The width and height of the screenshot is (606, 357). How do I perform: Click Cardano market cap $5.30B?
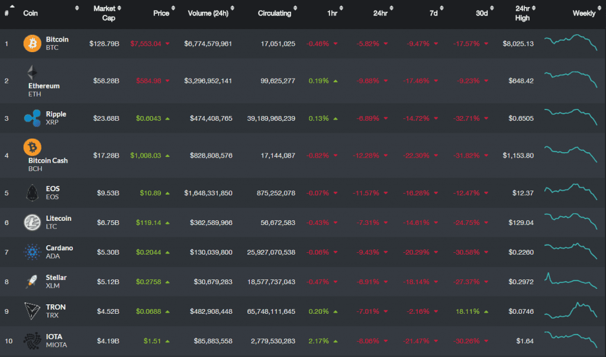108,252
